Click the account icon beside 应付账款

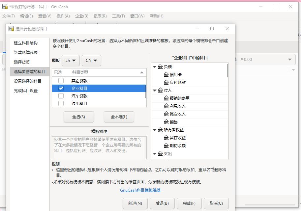166,82
